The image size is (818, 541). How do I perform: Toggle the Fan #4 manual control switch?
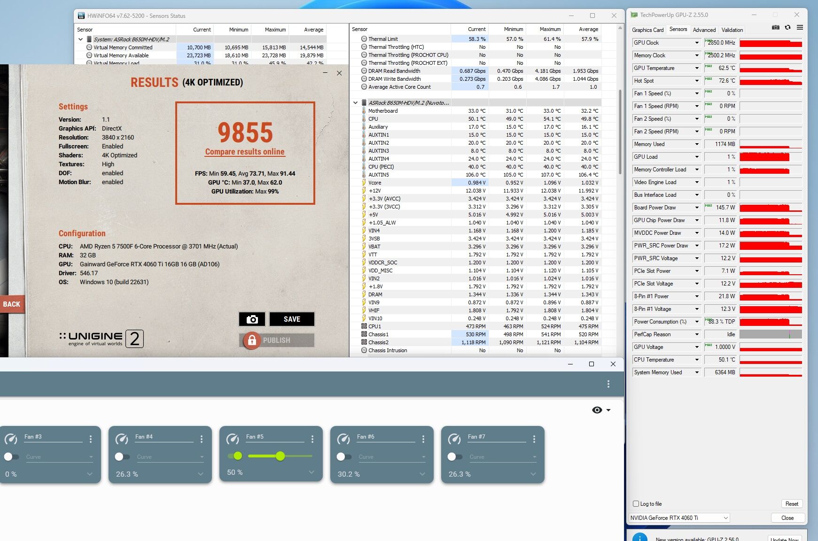click(122, 456)
